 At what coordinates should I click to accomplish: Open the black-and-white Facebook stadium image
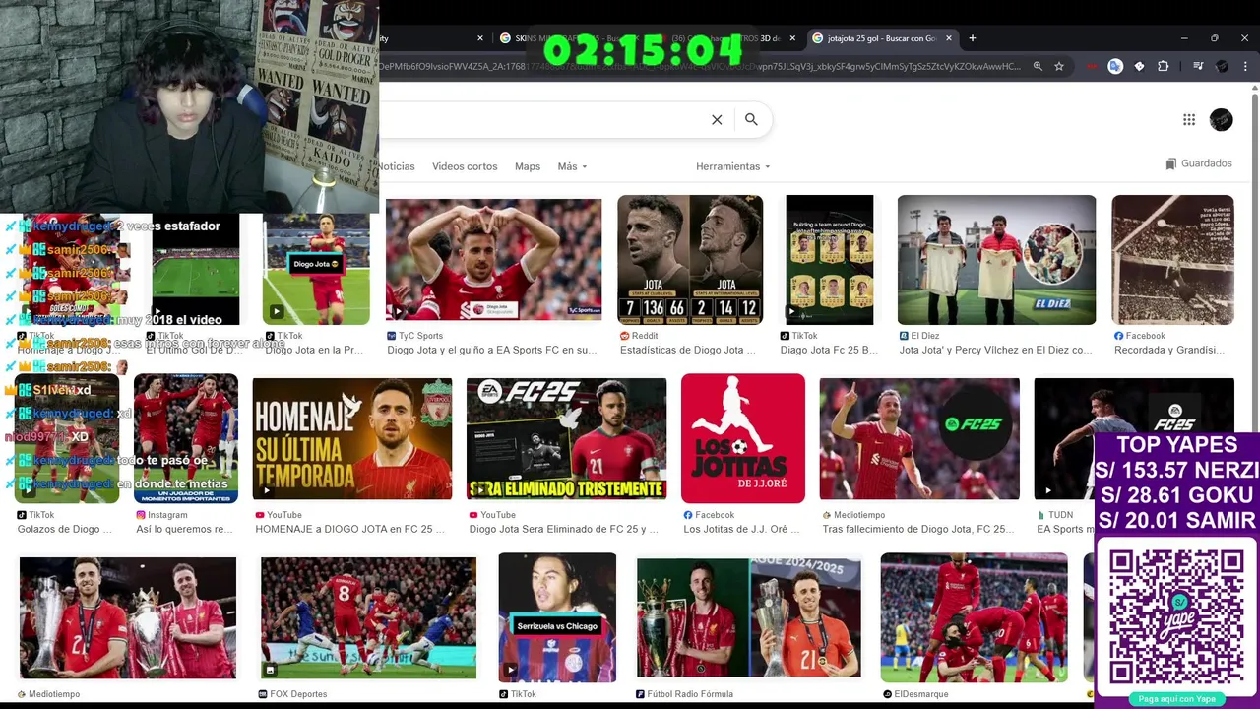click(1172, 260)
